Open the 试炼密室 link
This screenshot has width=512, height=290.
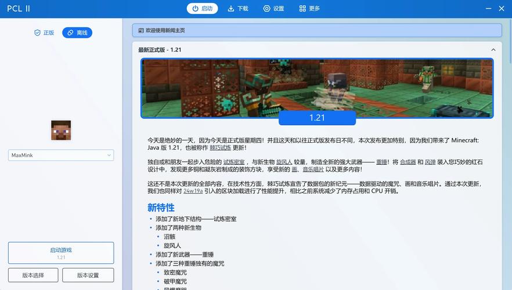pyautogui.click(x=234, y=162)
